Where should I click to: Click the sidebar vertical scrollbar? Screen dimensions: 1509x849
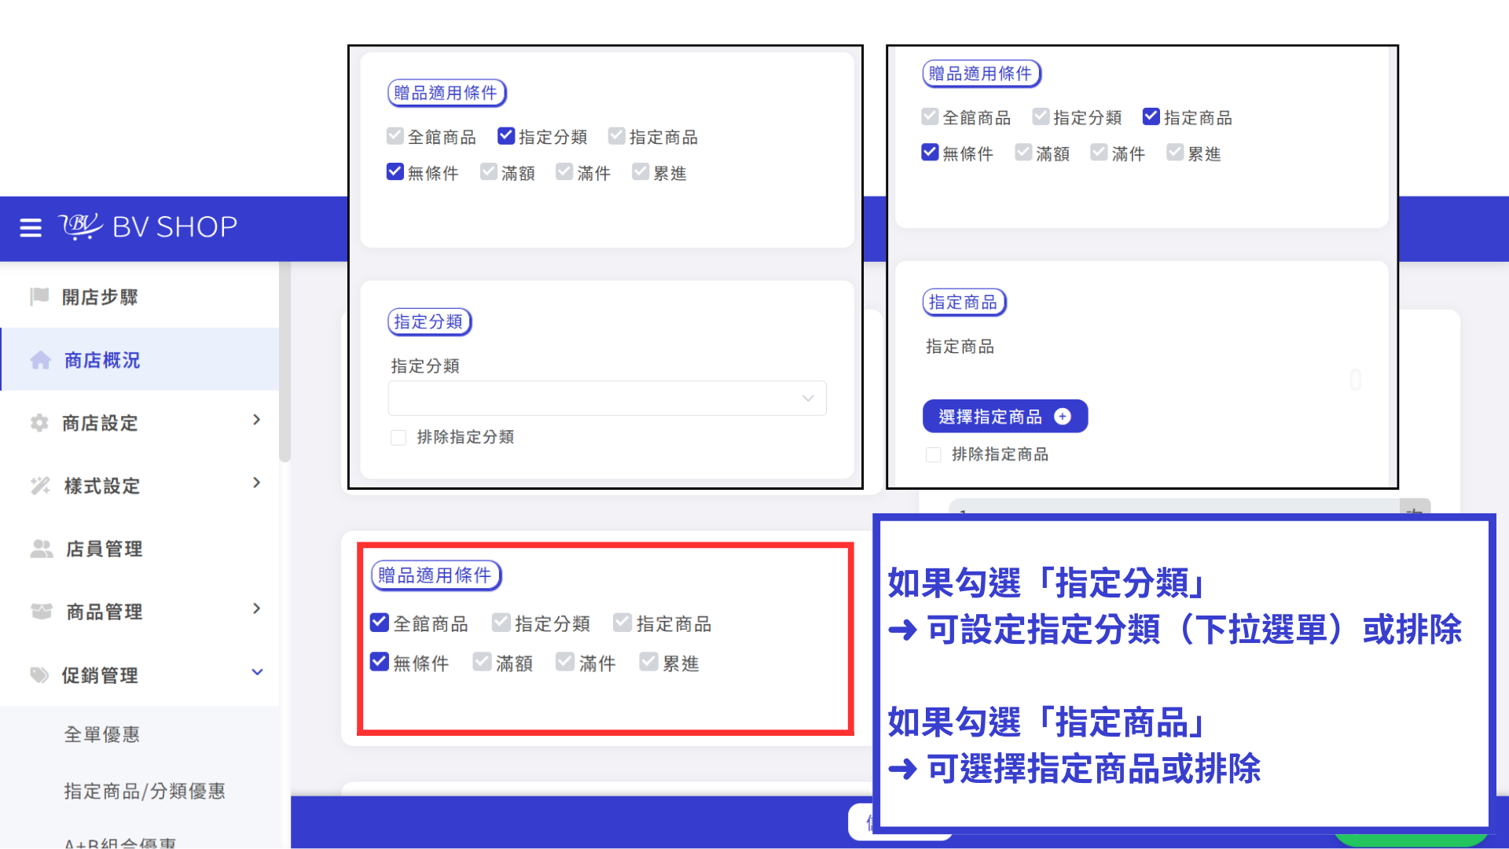[285, 362]
